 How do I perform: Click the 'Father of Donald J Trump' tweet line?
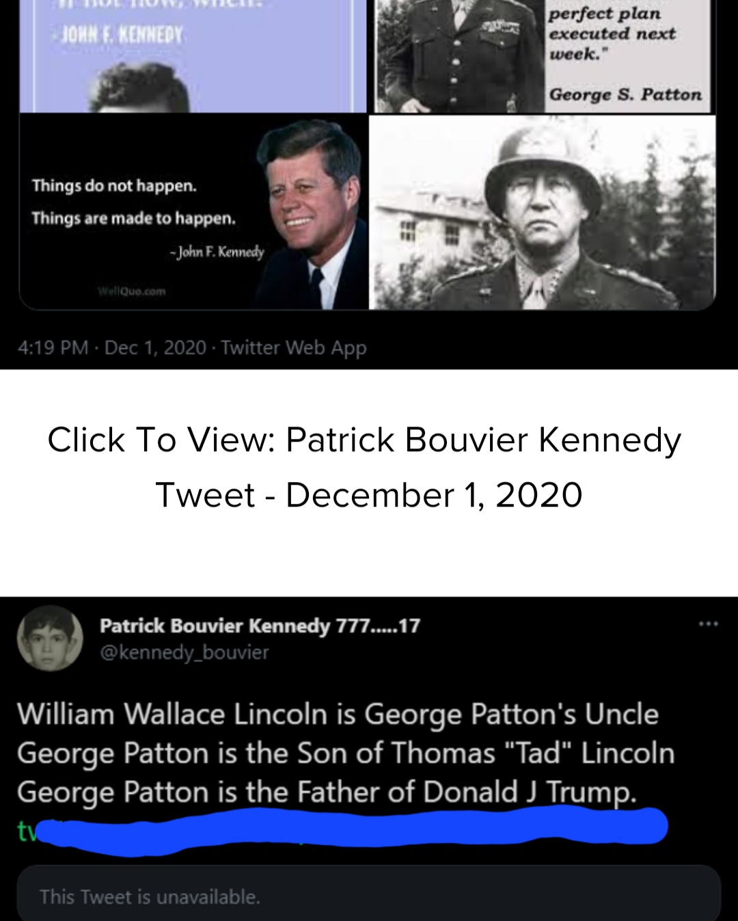327,792
